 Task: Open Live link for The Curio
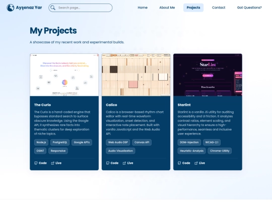click(56, 163)
